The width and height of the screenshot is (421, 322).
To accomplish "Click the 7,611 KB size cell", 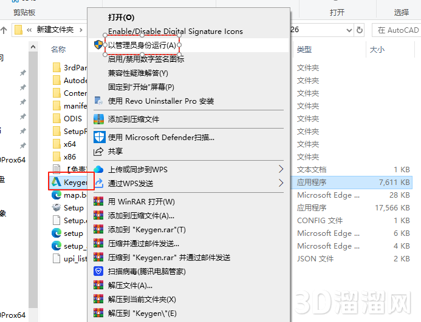I will click(x=394, y=183).
